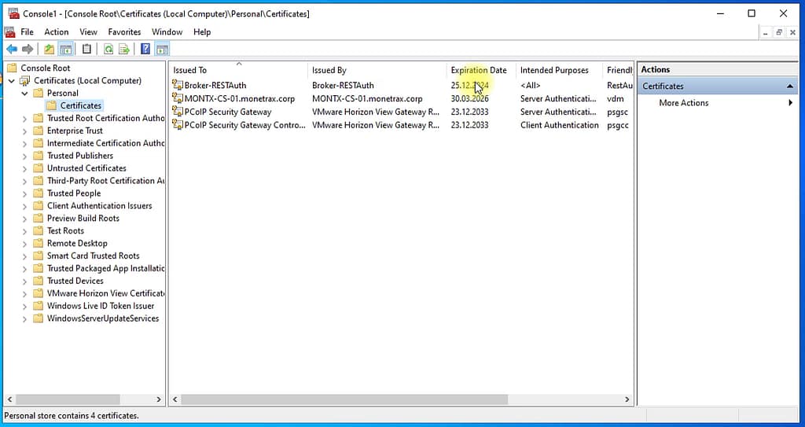The image size is (805, 427).
Task: Open the Favorites menu
Action: click(124, 32)
